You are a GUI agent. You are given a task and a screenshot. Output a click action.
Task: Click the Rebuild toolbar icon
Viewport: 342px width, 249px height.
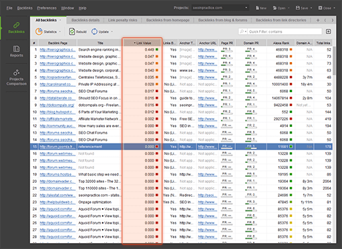[x=72, y=31]
